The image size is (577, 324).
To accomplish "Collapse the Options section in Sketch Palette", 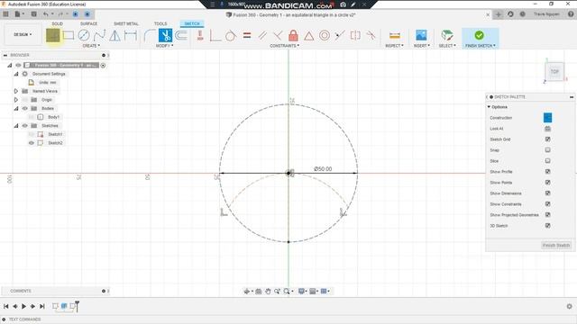I will 489,107.
